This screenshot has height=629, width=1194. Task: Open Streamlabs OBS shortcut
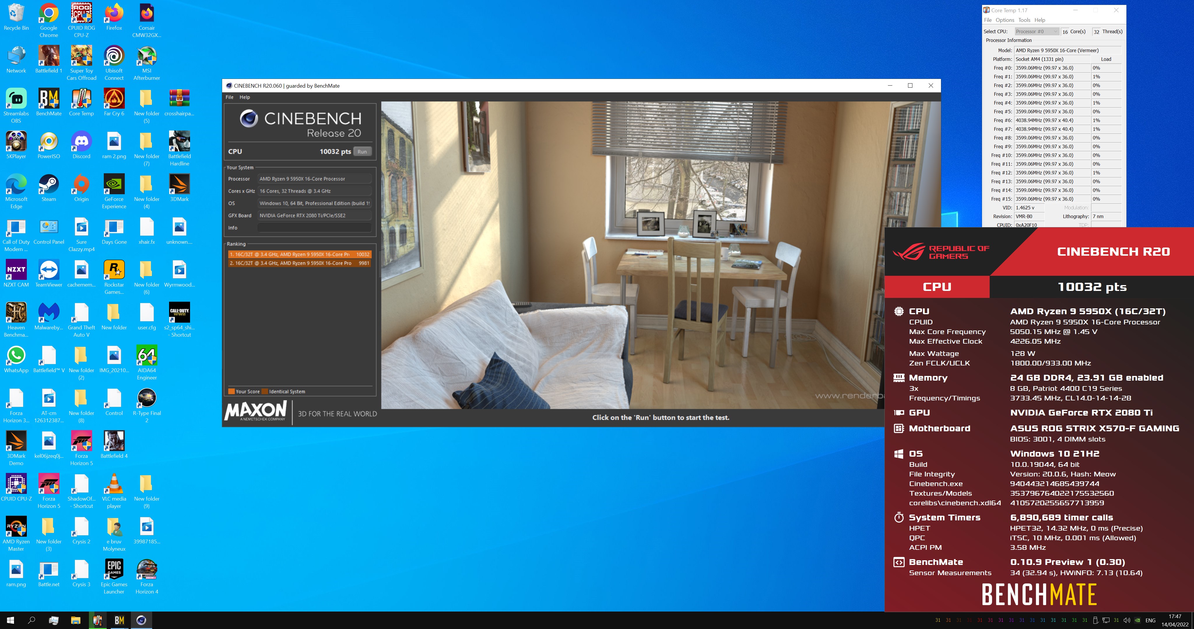pos(16,106)
